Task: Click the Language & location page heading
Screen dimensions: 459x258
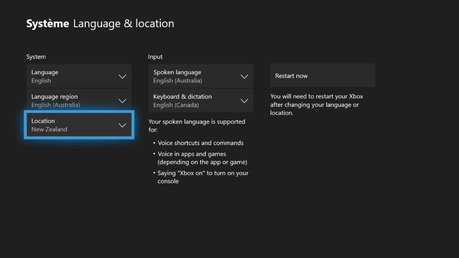Action: 124,23
